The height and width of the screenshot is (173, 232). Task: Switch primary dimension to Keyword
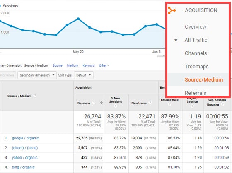89,65
